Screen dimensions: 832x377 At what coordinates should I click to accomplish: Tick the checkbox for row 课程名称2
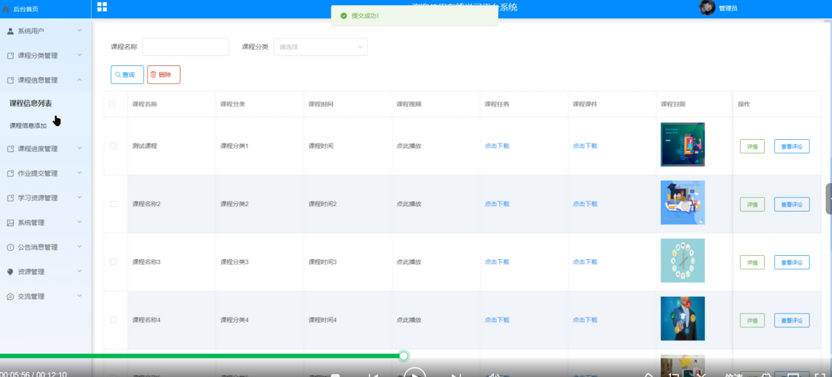114,204
